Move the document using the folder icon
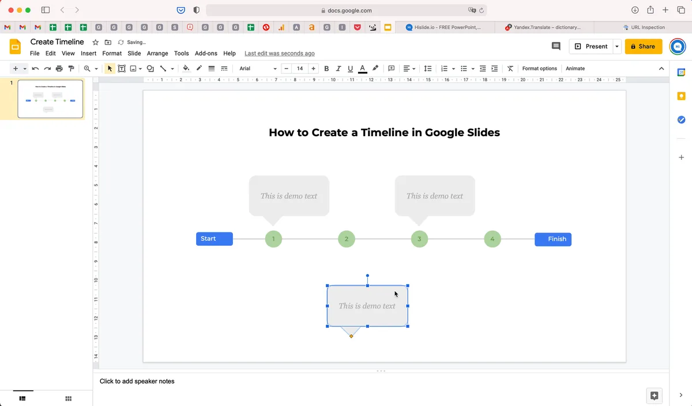Screen dimensions: 692x406 point(108,42)
